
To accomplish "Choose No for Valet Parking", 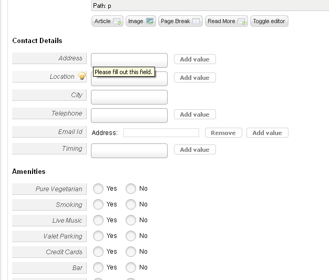I will (131, 236).
